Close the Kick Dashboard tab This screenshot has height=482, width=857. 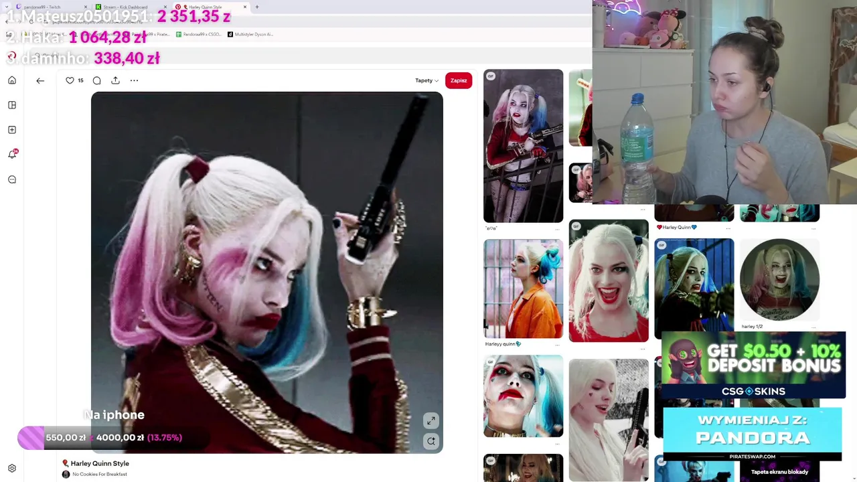click(165, 7)
